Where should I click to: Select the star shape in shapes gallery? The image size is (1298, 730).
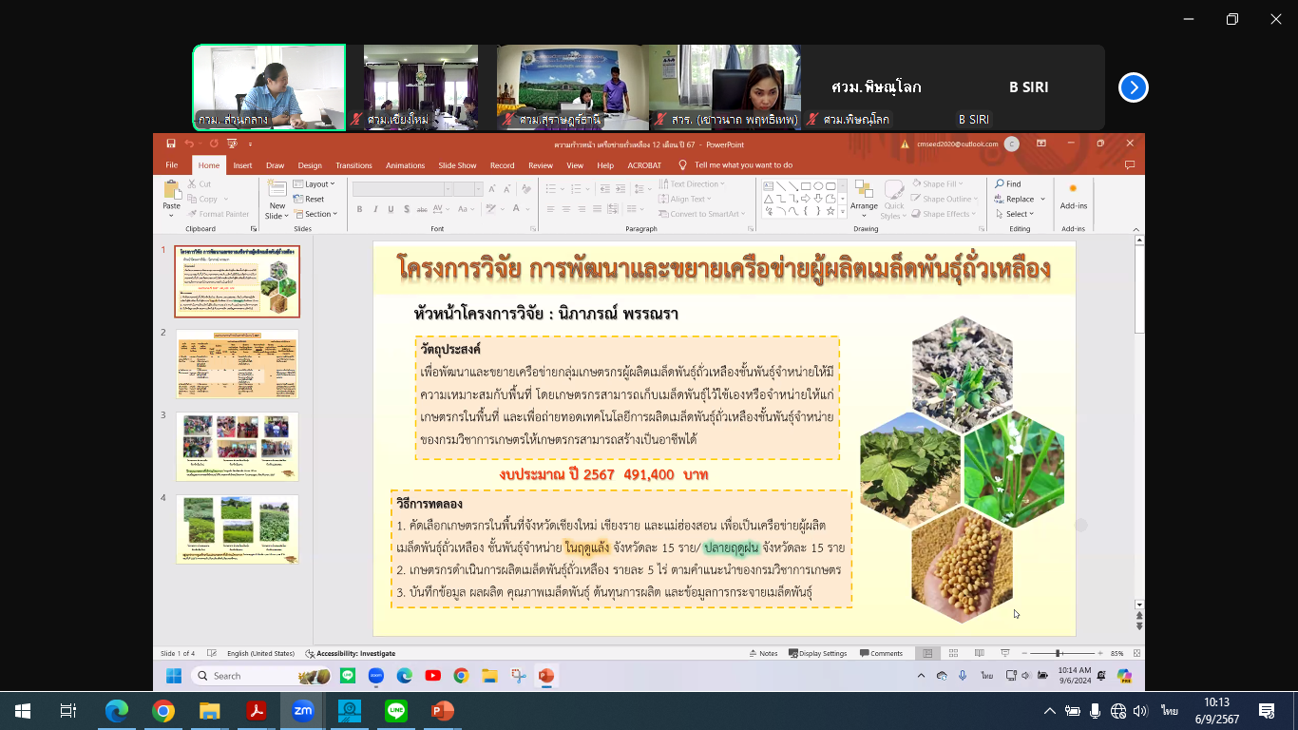[830, 211]
